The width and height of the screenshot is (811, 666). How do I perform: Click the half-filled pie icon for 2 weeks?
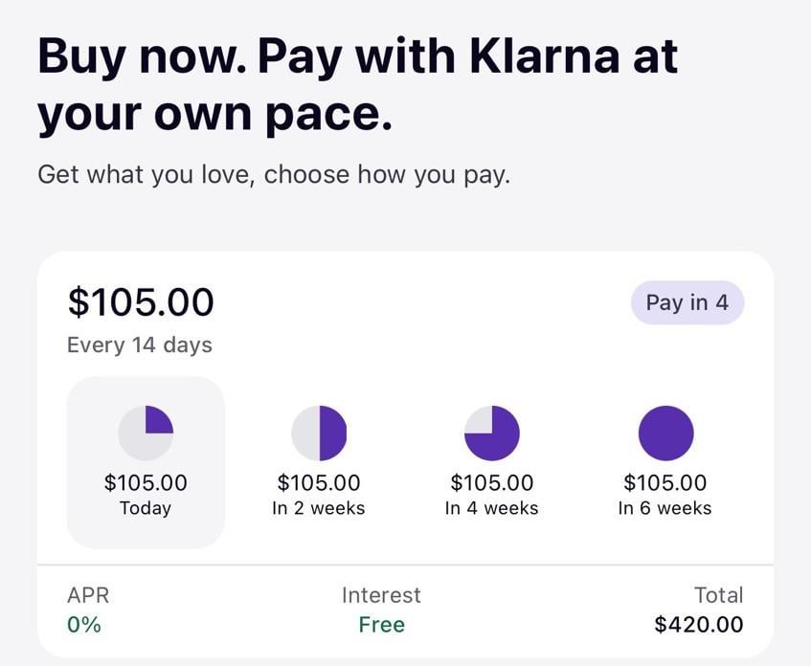tap(319, 433)
